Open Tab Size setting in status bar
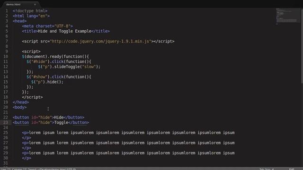Screen dimensions: 303x170 pyautogui.click(x=266, y=169)
